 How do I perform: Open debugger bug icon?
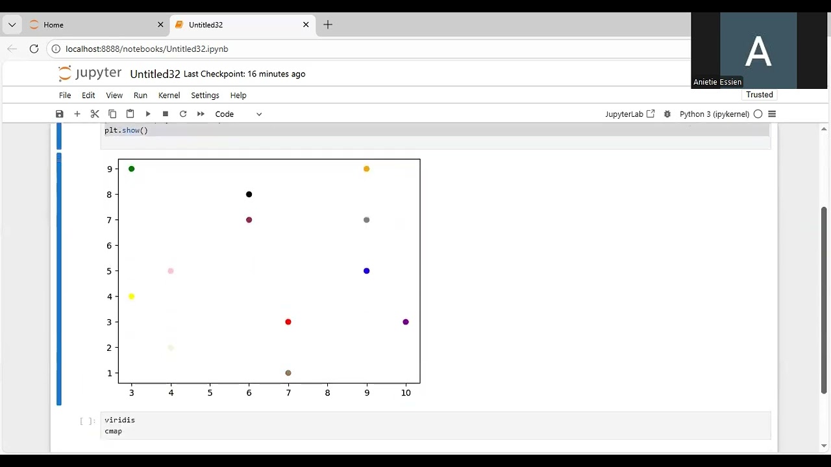pos(667,114)
